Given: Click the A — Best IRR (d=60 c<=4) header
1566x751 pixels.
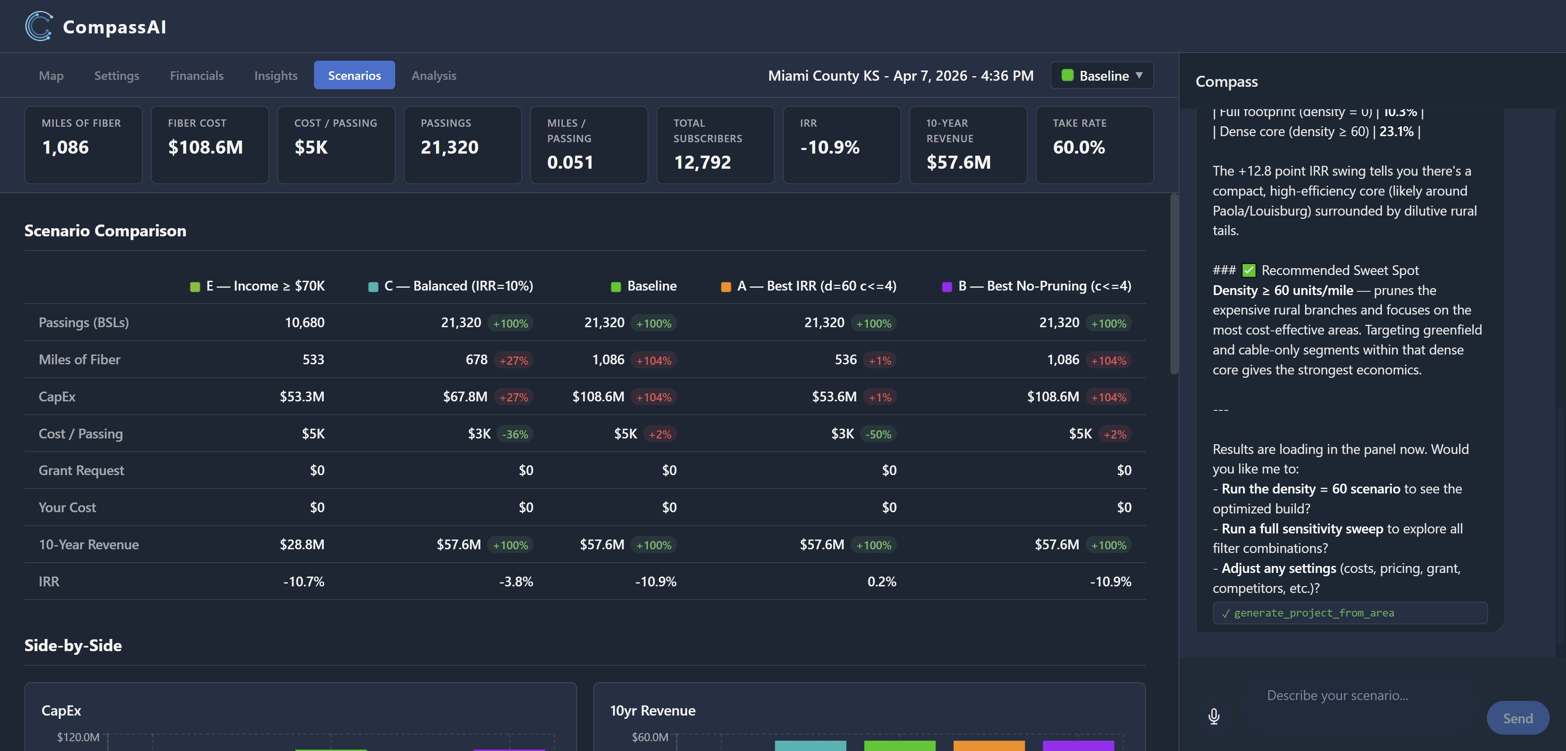Looking at the screenshot, I should pyautogui.click(x=809, y=286).
